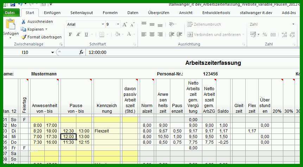303x167 pixels.
Task: Click the Einfügen paste clipboard icon
Action: click(11, 24)
